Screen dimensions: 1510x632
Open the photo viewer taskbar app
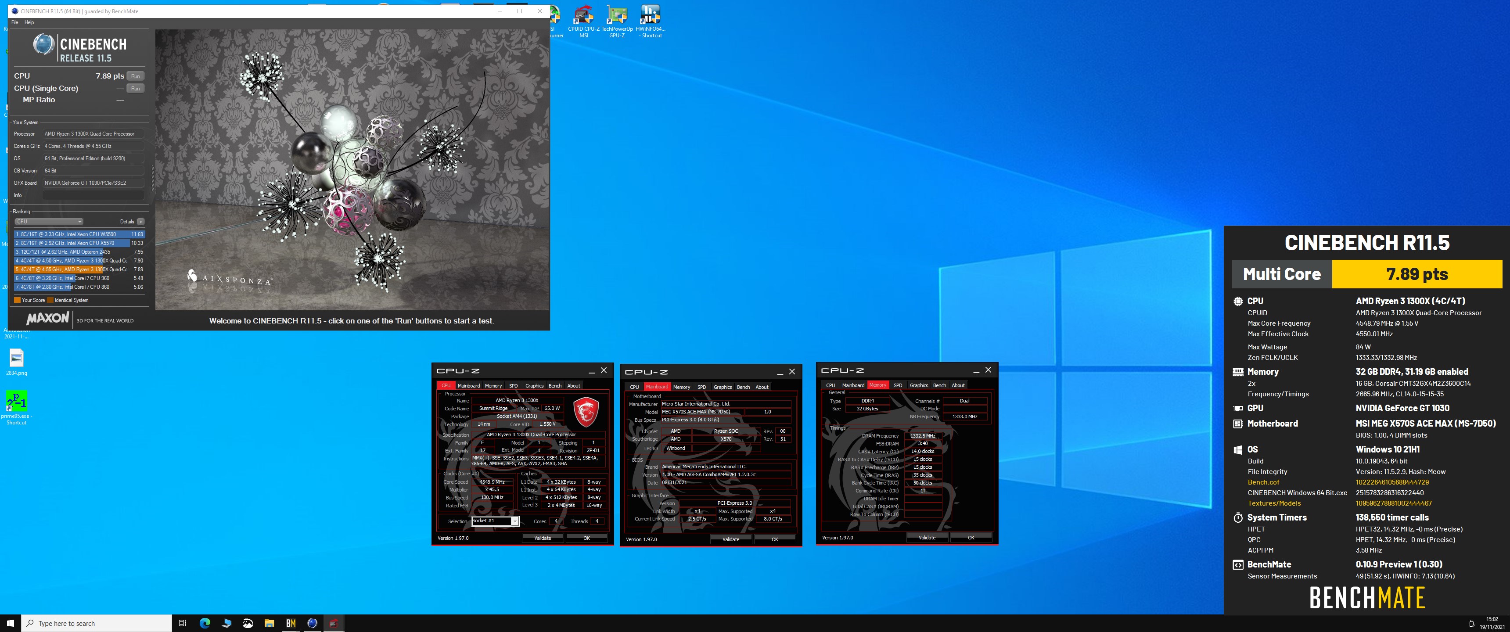point(248,623)
